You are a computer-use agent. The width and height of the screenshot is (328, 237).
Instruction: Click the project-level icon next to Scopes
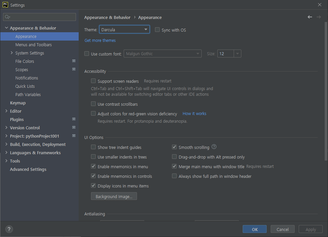tap(74, 69)
